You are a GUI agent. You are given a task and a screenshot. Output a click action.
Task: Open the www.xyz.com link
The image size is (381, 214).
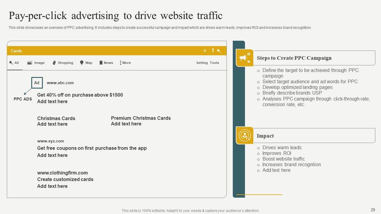click(50, 141)
